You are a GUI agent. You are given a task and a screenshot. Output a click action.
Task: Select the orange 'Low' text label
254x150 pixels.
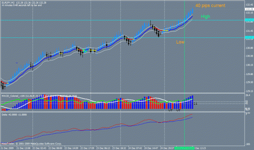180,42
